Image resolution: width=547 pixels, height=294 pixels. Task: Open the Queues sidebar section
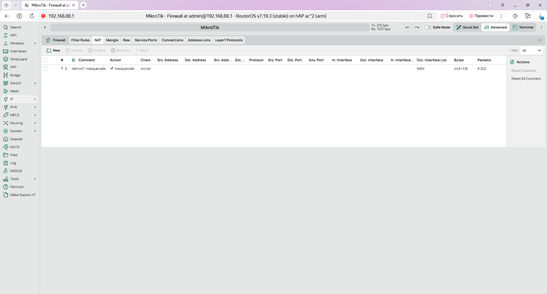(16, 139)
